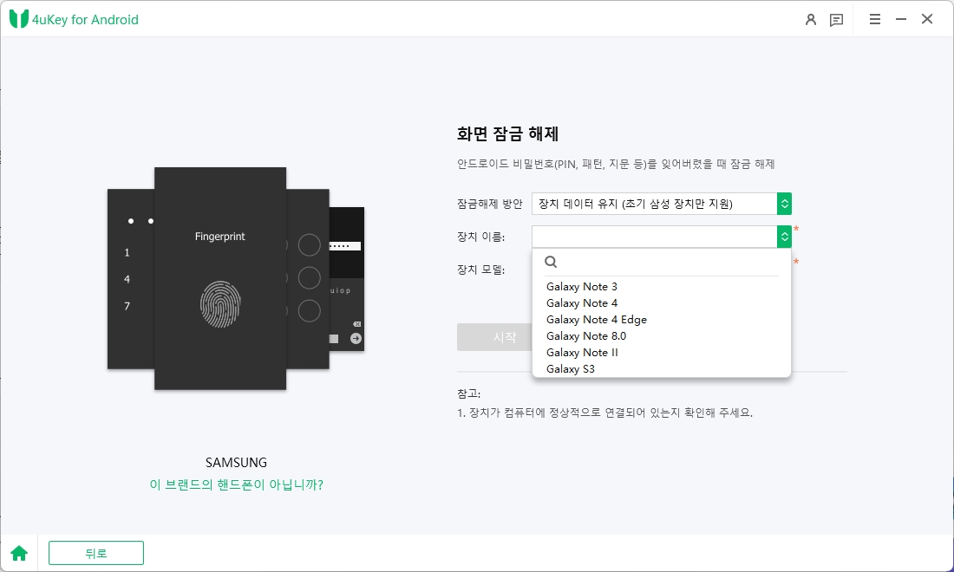The image size is (954, 572).
Task: Pick Galaxy S3 in device list
Action: pos(570,368)
